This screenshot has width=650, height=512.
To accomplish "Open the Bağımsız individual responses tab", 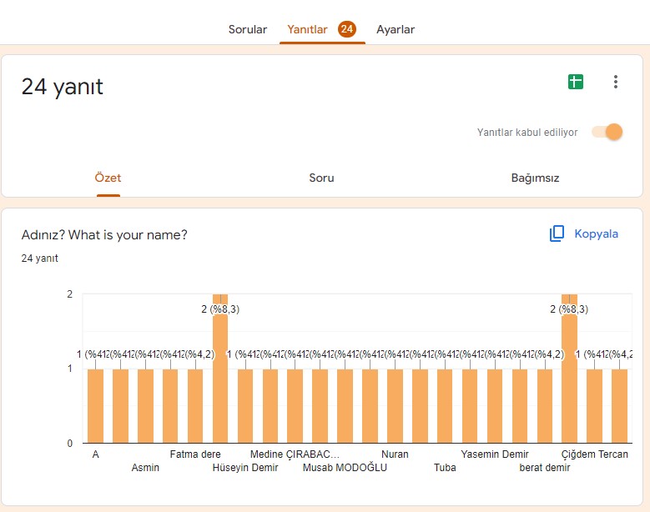I will click(535, 178).
